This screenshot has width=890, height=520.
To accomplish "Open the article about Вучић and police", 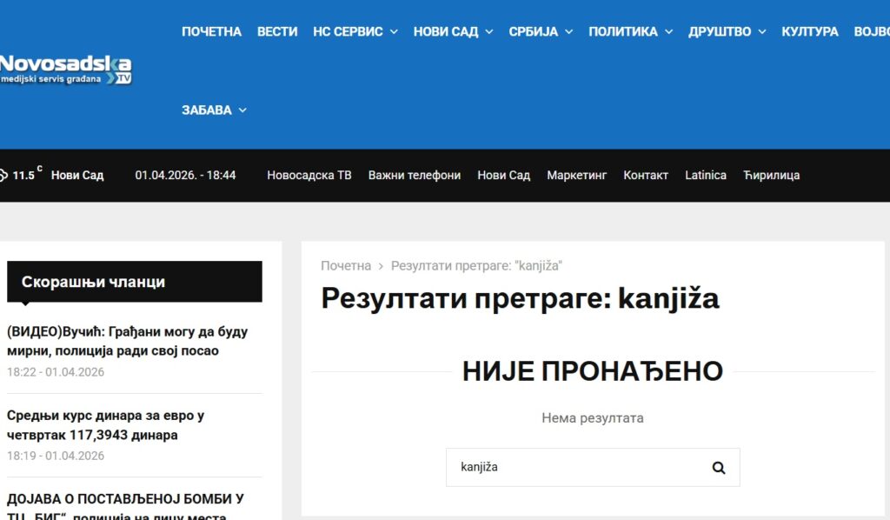I will click(x=127, y=341).
